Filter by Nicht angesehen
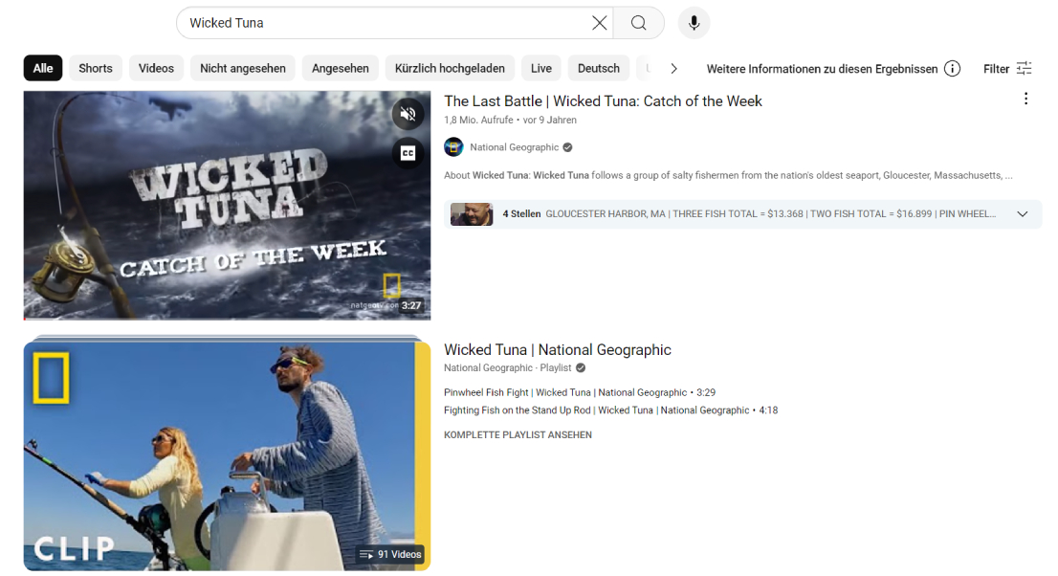 tap(243, 68)
